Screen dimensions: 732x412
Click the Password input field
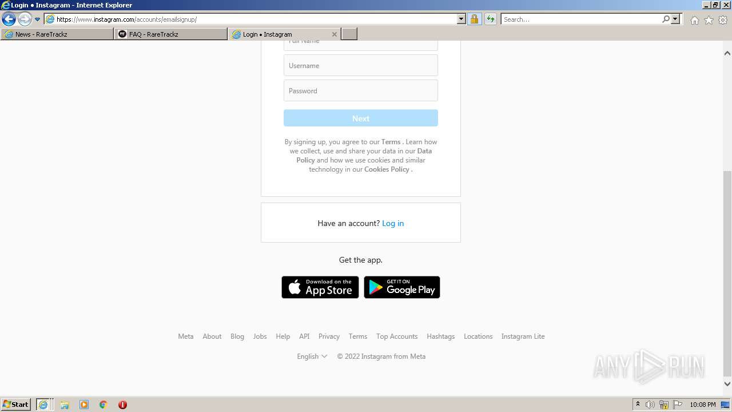[361, 90]
